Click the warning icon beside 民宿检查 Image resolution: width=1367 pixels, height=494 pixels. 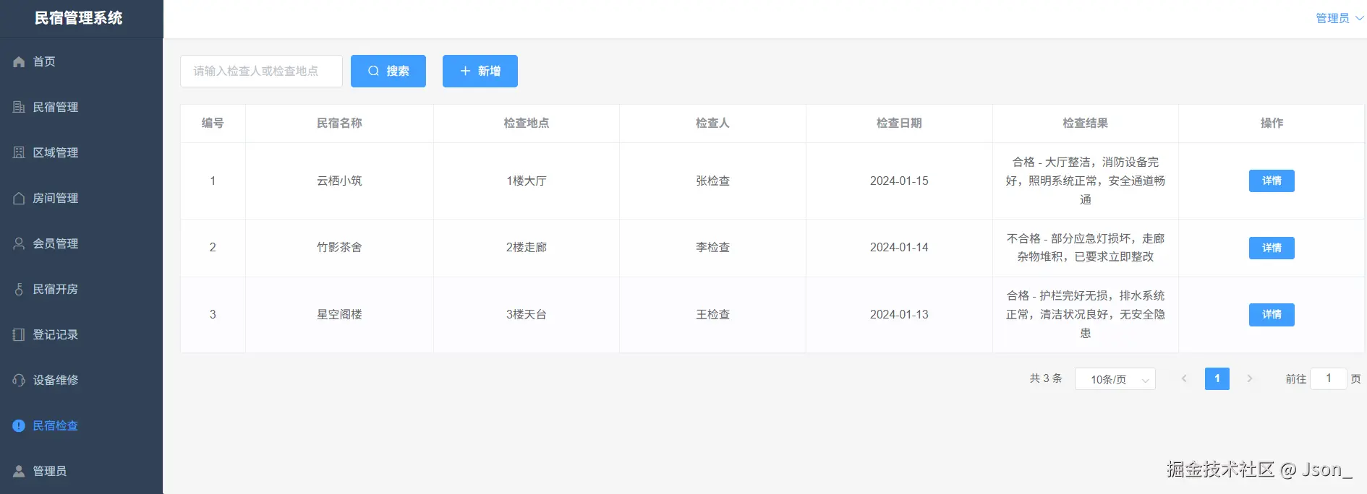point(19,425)
